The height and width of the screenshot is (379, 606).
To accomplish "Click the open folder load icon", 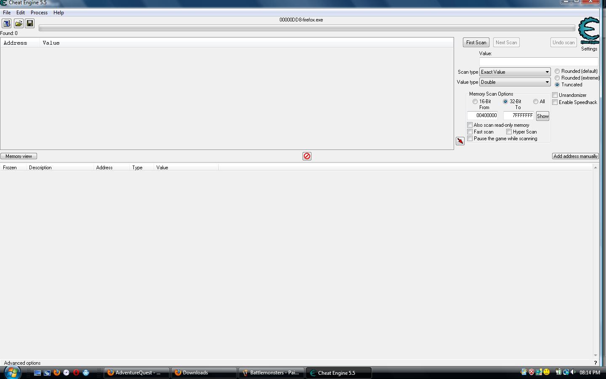I will pyautogui.click(x=19, y=23).
